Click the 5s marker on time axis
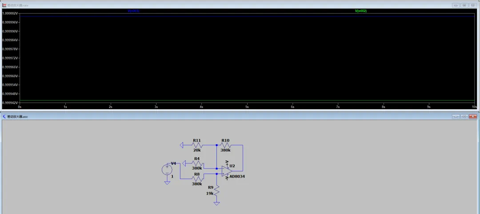The width and height of the screenshot is (480, 214). (x=247, y=107)
